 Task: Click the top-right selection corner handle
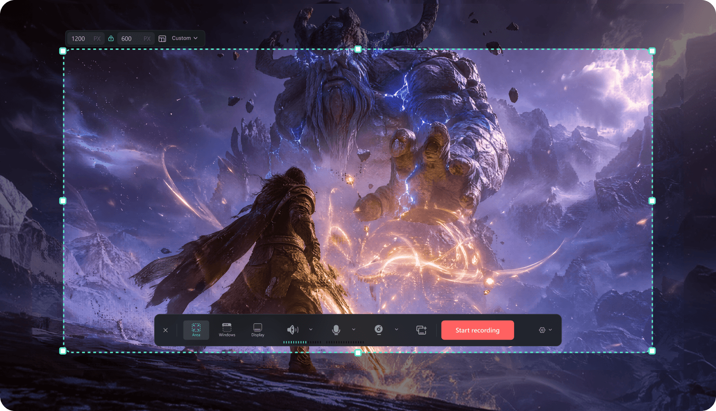652,51
